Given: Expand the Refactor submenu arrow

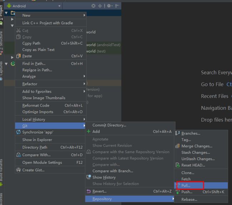Looking at the screenshot, I should tap(84, 84).
